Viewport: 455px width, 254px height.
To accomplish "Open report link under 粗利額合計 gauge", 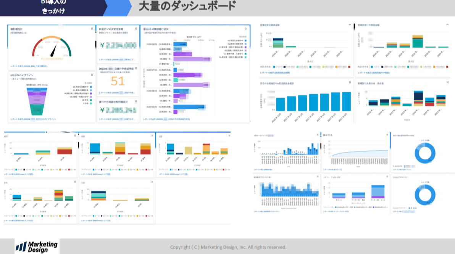I will [x=29, y=66].
